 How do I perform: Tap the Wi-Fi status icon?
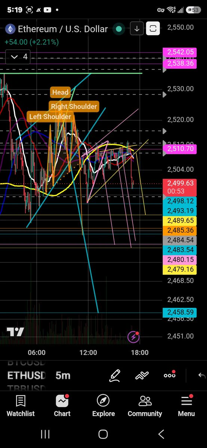[x=171, y=10]
